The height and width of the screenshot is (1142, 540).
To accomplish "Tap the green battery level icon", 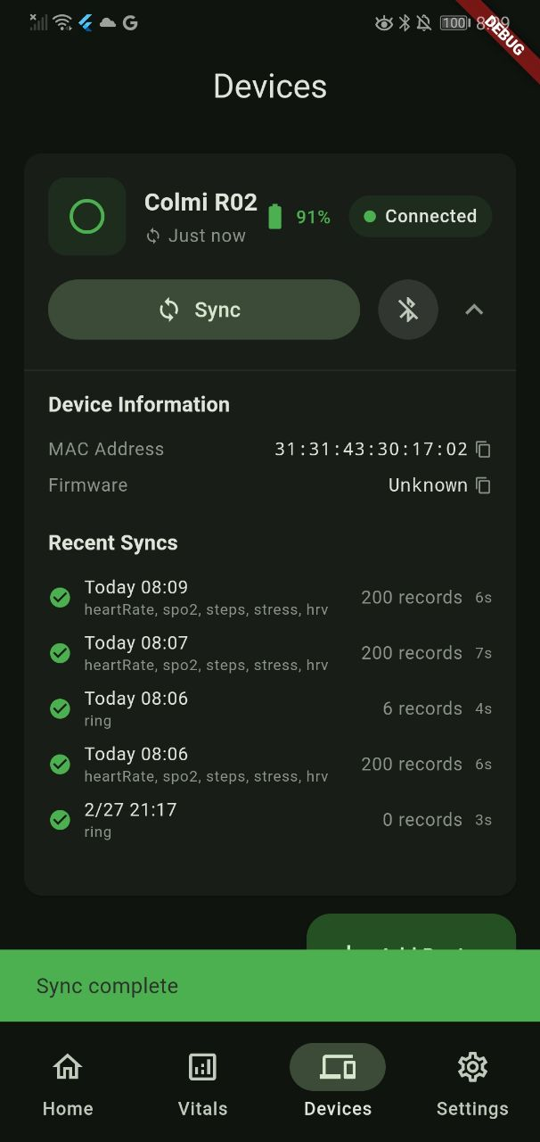I will coord(274,217).
